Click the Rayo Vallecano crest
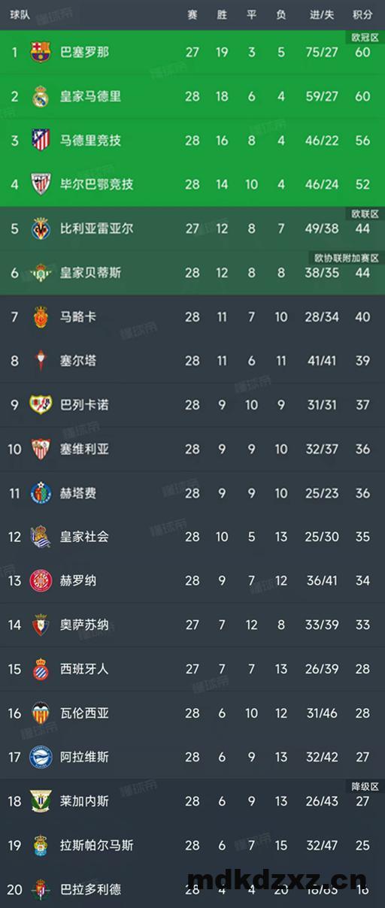Screen dimensions: 385x908 [41, 404]
